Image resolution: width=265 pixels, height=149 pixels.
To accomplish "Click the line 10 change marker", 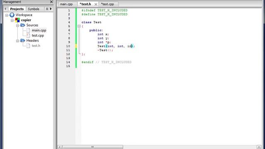I will coord(76,46).
